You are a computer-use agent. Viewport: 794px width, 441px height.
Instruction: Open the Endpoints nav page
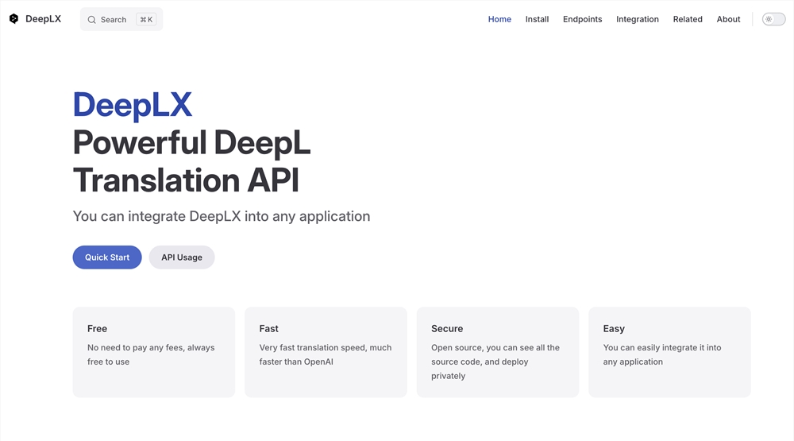tap(582, 19)
